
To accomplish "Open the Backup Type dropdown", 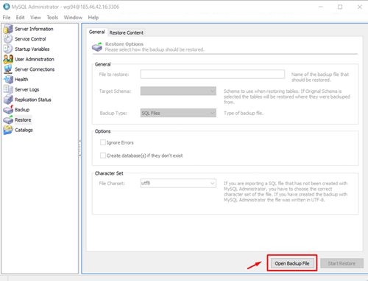I will (178, 113).
